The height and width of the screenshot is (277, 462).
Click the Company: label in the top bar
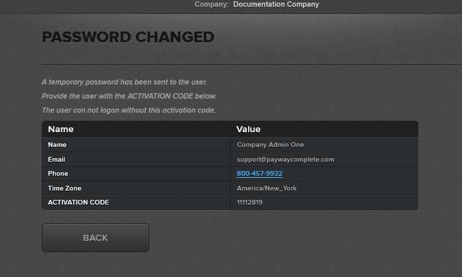[211, 5]
